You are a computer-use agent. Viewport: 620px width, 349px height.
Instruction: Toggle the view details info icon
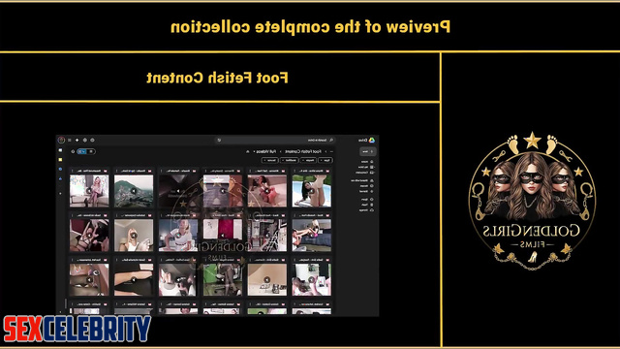73,151
